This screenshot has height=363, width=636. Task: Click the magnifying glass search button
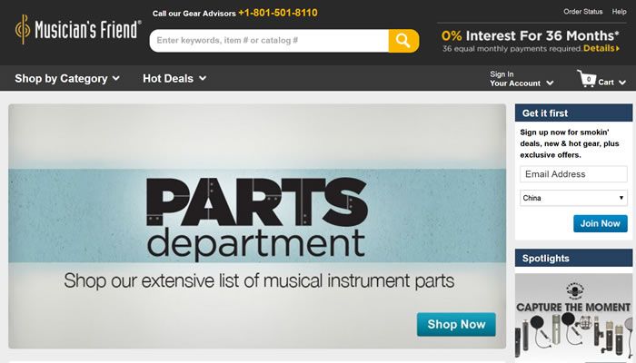[x=403, y=41]
